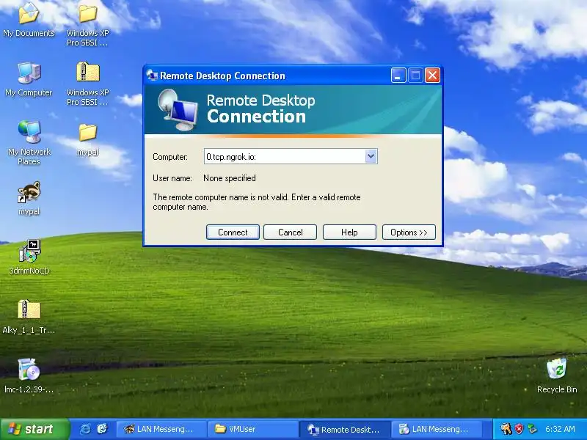Click the green arrow tray icon beside the clock
The width and height of the screenshot is (587, 440).
point(531,429)
